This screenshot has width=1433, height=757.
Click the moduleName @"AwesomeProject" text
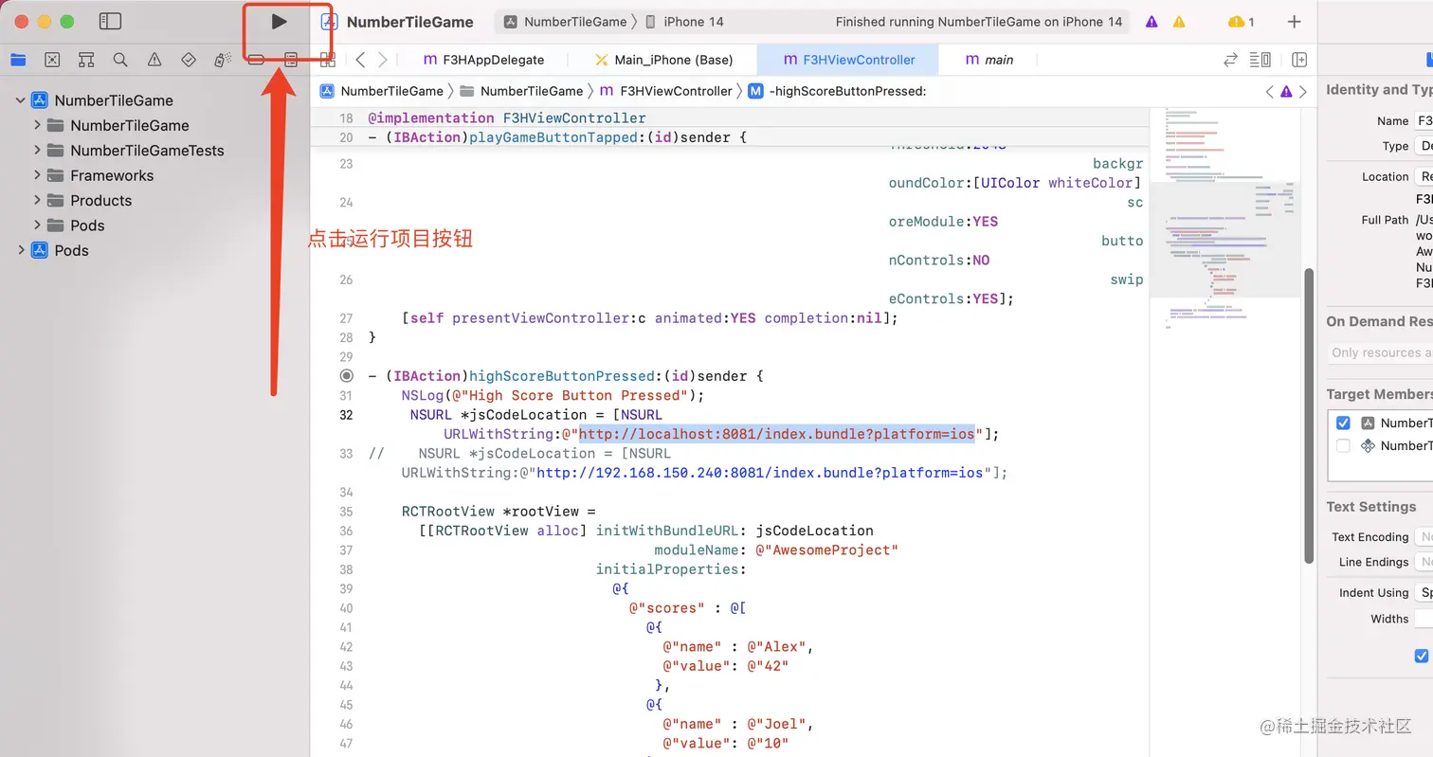point(776,550)
